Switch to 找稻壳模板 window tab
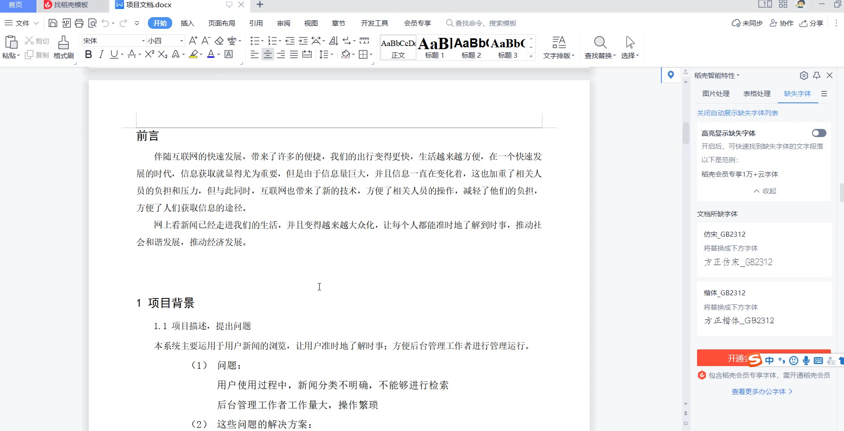The height and width of the screenshot is (431, 844). (x=71, y=5)
